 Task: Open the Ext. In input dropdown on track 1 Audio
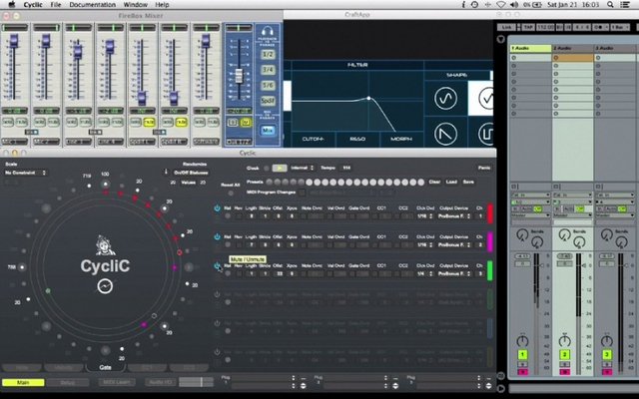coord(530,196)
